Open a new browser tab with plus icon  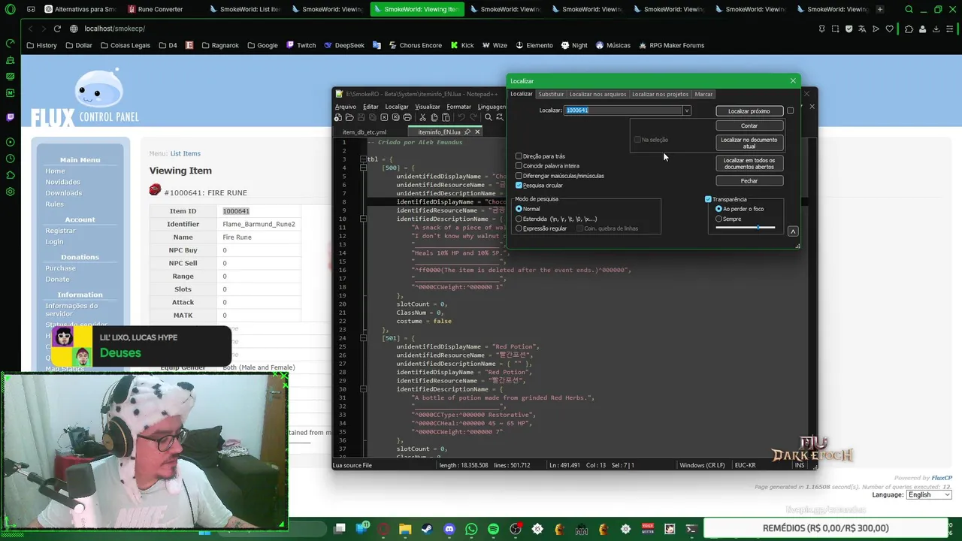point(880,10)
